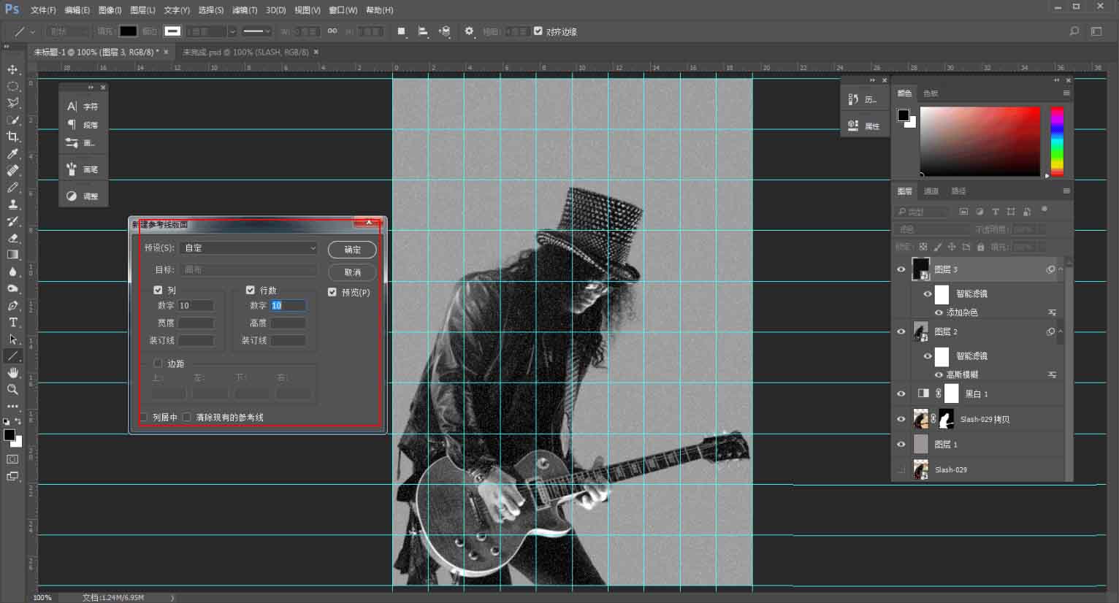Select the Eraser tool
This screenshot has height=603, width=1119.
12,238
